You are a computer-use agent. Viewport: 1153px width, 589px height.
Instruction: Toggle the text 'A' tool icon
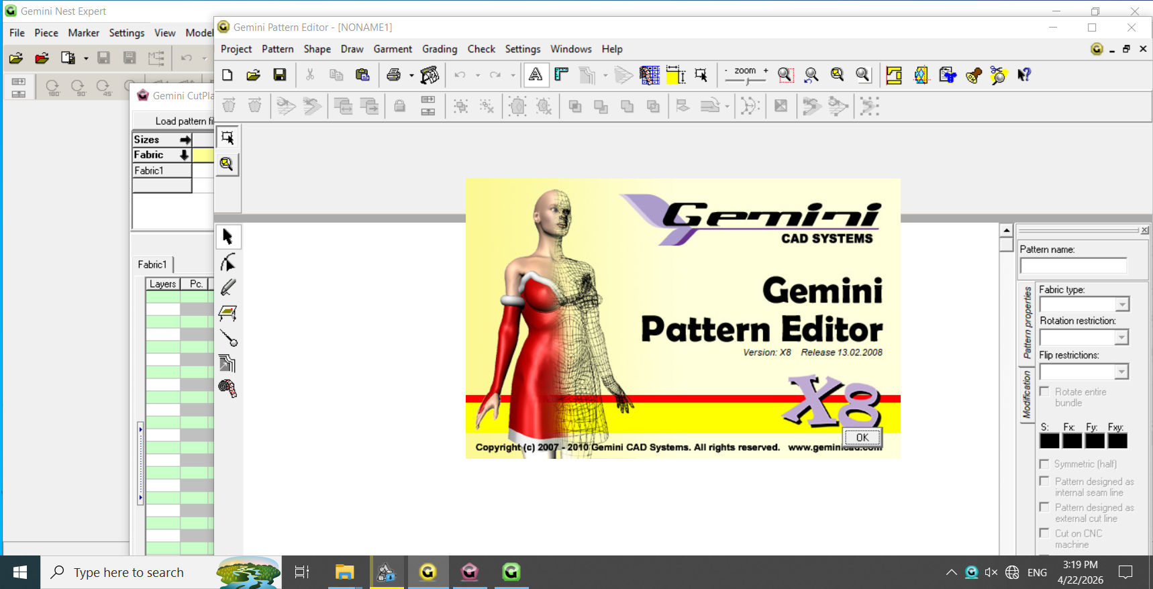coord(536,75)
